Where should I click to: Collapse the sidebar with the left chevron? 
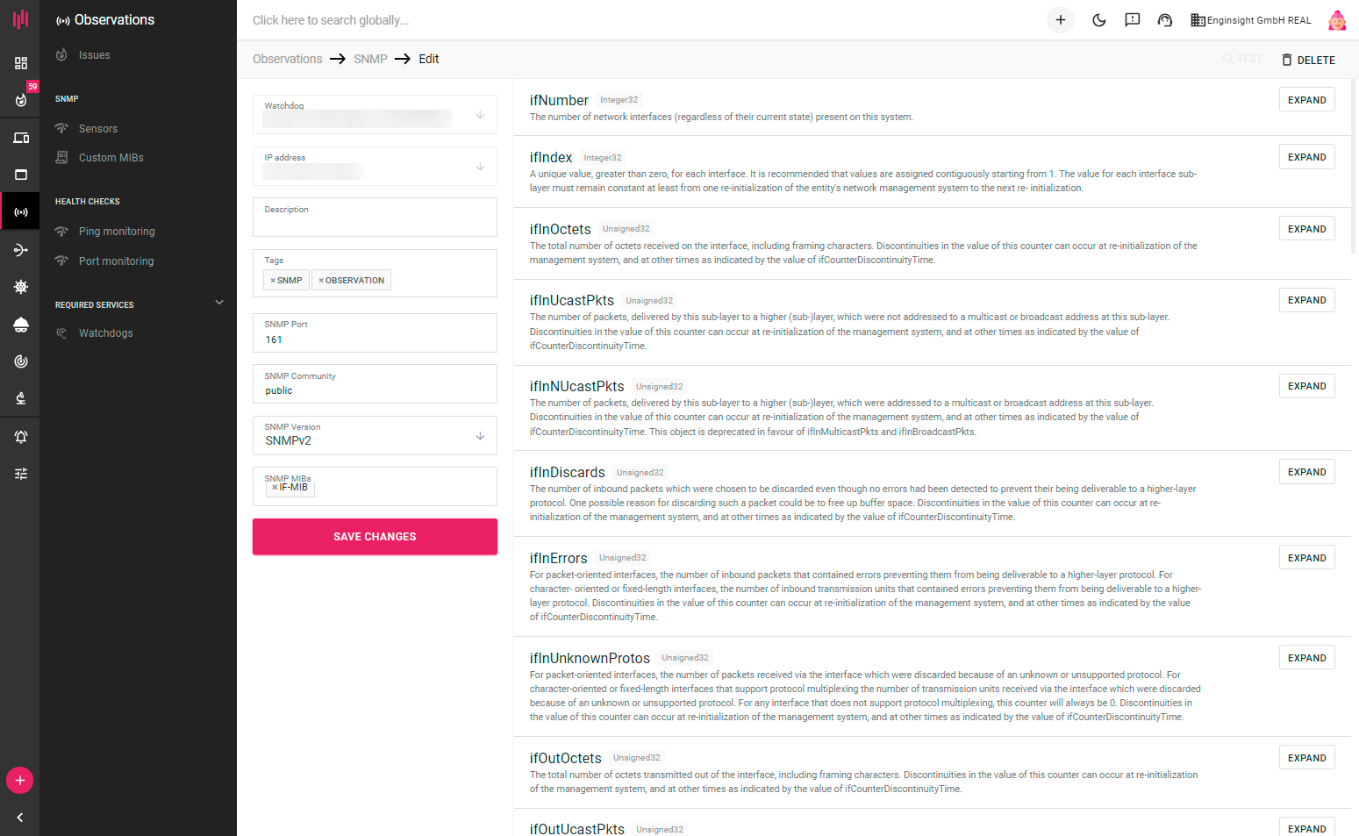pos(20,818)
